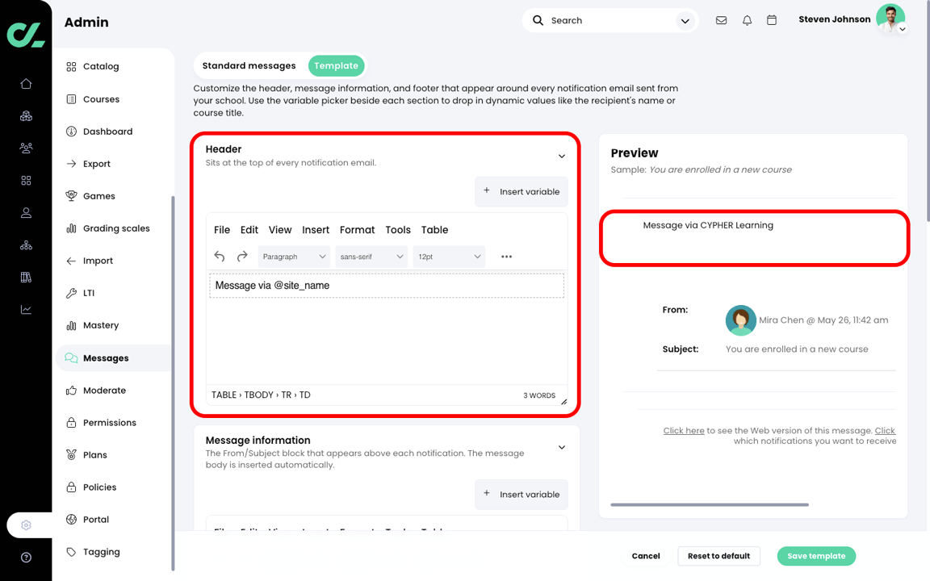Open the Edit menu in the Header editor
The width and height of the screenshot is (930, 581).
pyautogui.click(x=249, y=230)
